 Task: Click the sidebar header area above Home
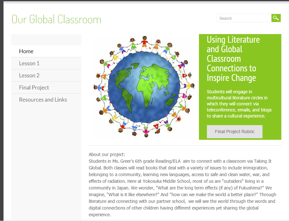click(x=46, y=39)
